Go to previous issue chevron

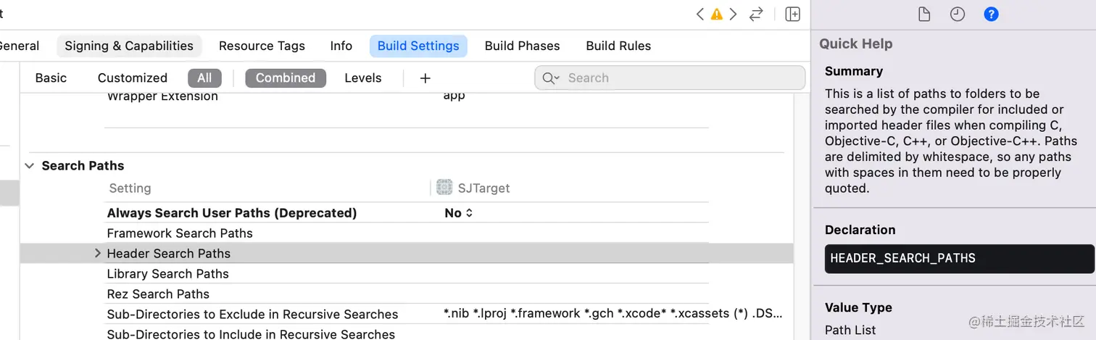(699, 14)
